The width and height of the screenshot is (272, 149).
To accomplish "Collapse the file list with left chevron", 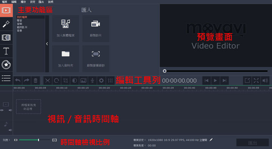I will 47,44.
